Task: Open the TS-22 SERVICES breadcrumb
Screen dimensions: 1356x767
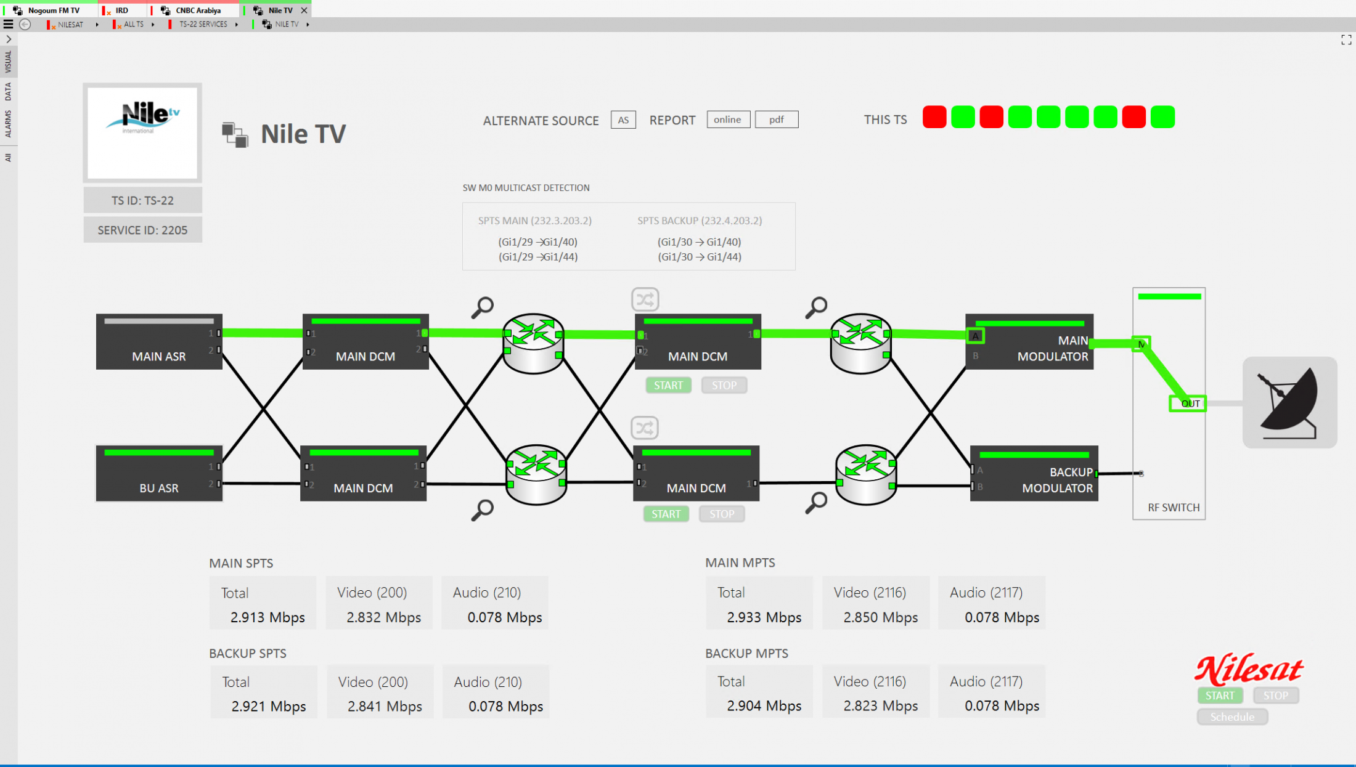Action: (x=198, y=25)
